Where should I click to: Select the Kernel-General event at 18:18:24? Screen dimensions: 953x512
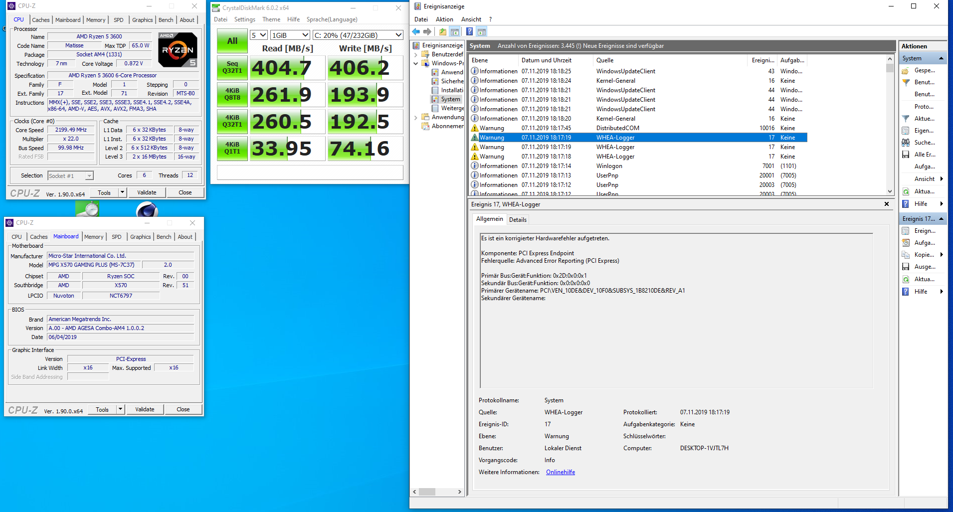(638, 81)
